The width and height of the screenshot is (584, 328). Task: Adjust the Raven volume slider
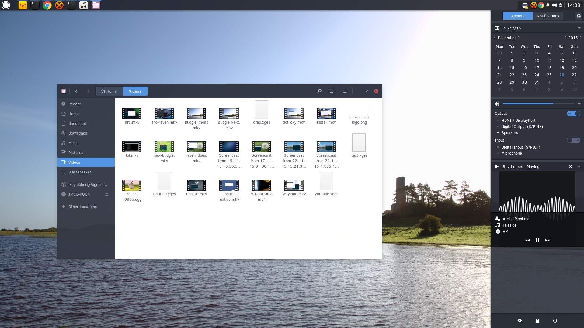pyautogui.click(x=538, y=104)
